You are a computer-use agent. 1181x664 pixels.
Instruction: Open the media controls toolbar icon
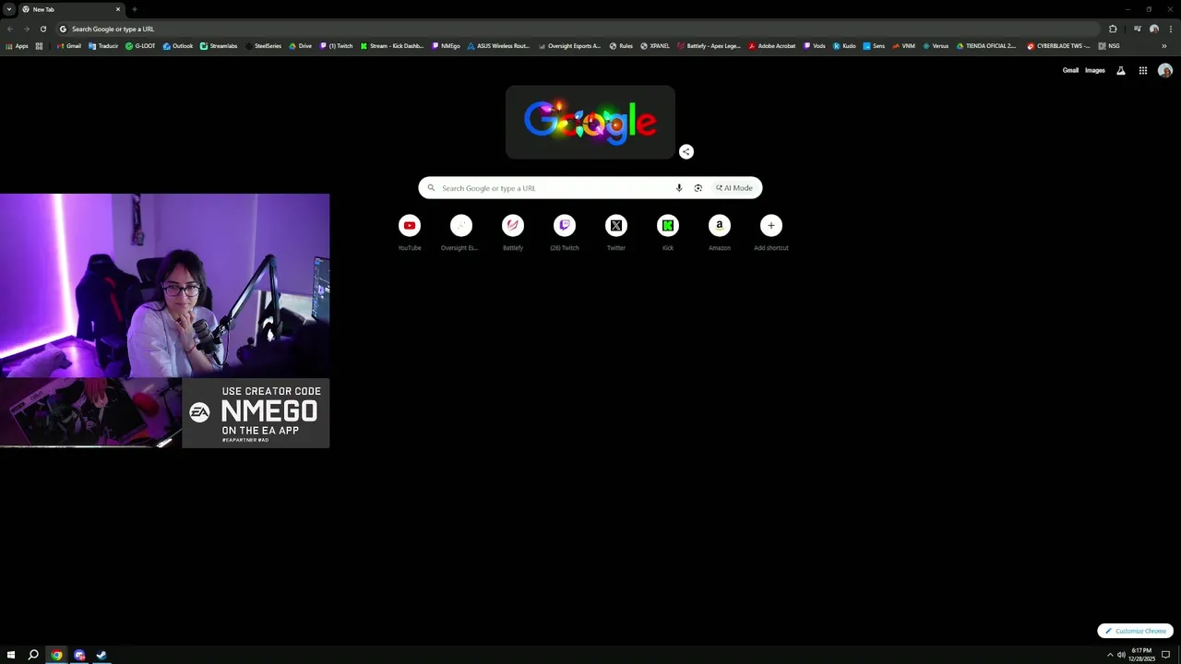(1138, 29)
